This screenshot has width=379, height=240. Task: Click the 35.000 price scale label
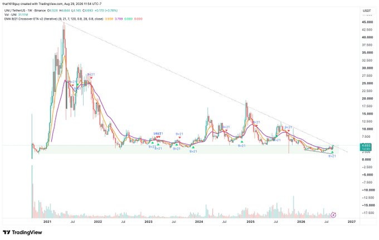tap(367, 53)
